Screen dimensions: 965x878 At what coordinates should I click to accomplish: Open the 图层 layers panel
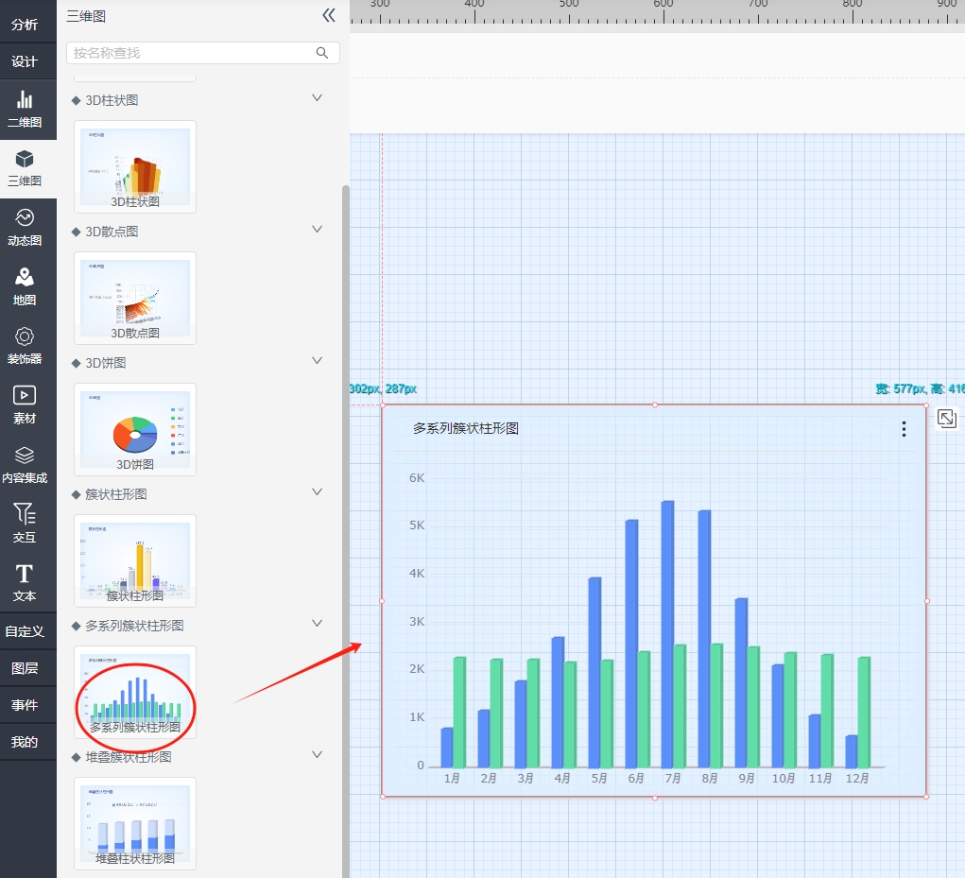click(x=25, y=668)
